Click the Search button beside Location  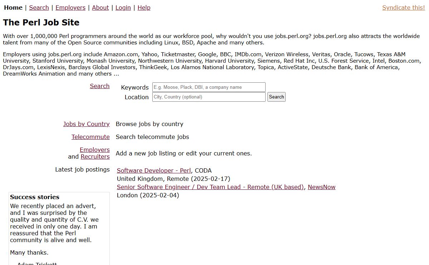click(276, 97)
